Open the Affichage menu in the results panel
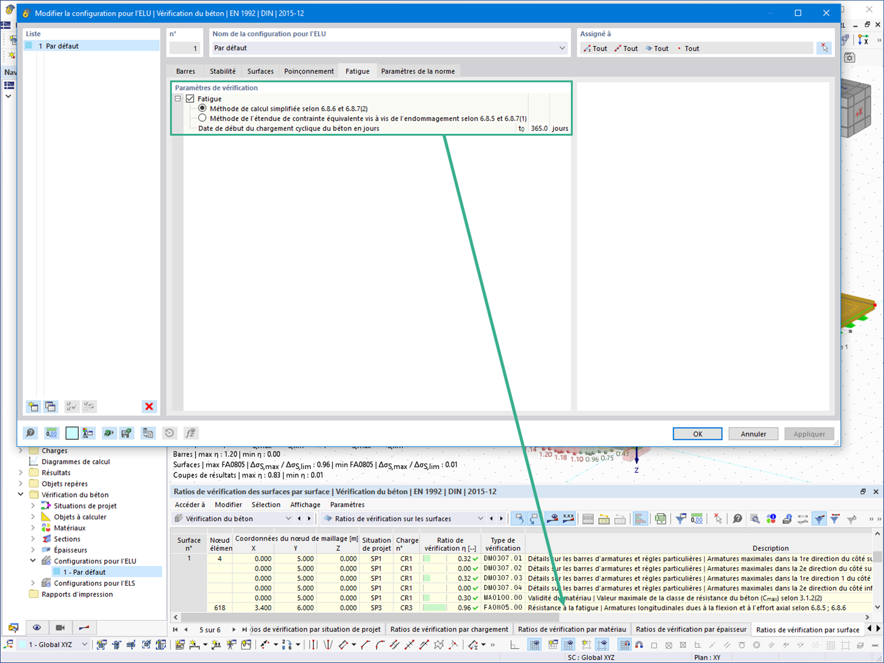This screenshot has width=884, height=663. tap(305, 504)
